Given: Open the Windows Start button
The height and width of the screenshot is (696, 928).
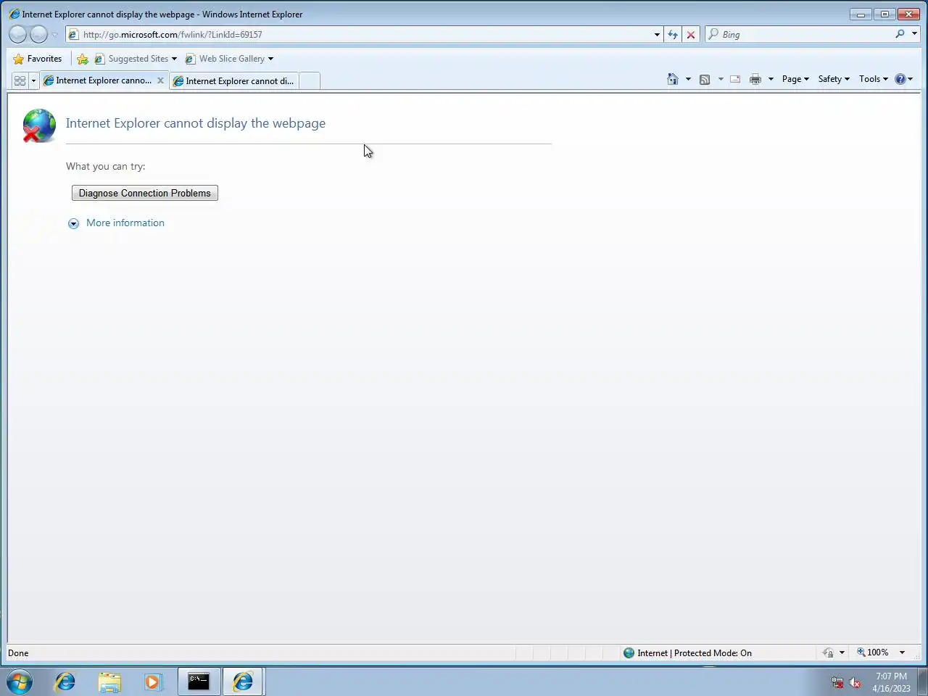Looking at the screenshot, I should click(20, 681).
